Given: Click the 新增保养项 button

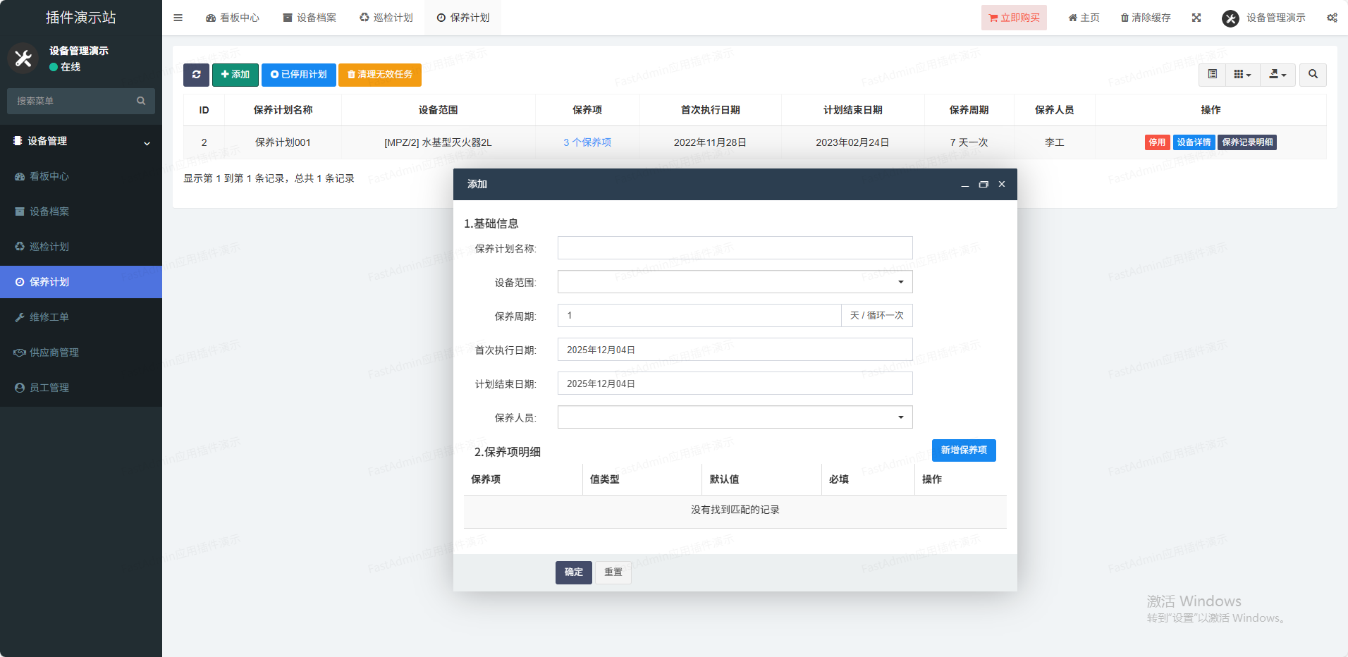Looking at the screenshot, I should tap(963, 450).
